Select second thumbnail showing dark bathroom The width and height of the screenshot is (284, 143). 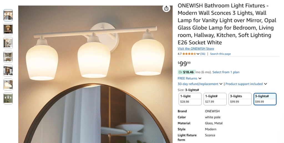pyautogui.click(x=8, y=29)
